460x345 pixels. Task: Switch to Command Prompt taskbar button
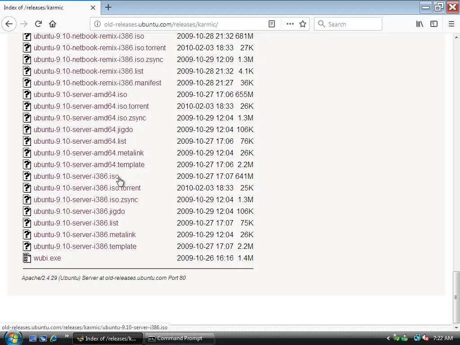point(179,338)
